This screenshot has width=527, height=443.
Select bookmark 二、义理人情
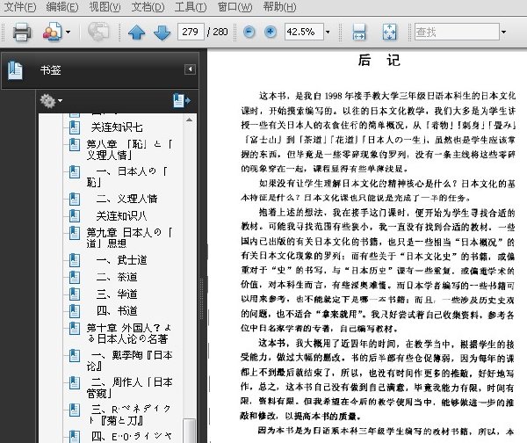[126, 199]
